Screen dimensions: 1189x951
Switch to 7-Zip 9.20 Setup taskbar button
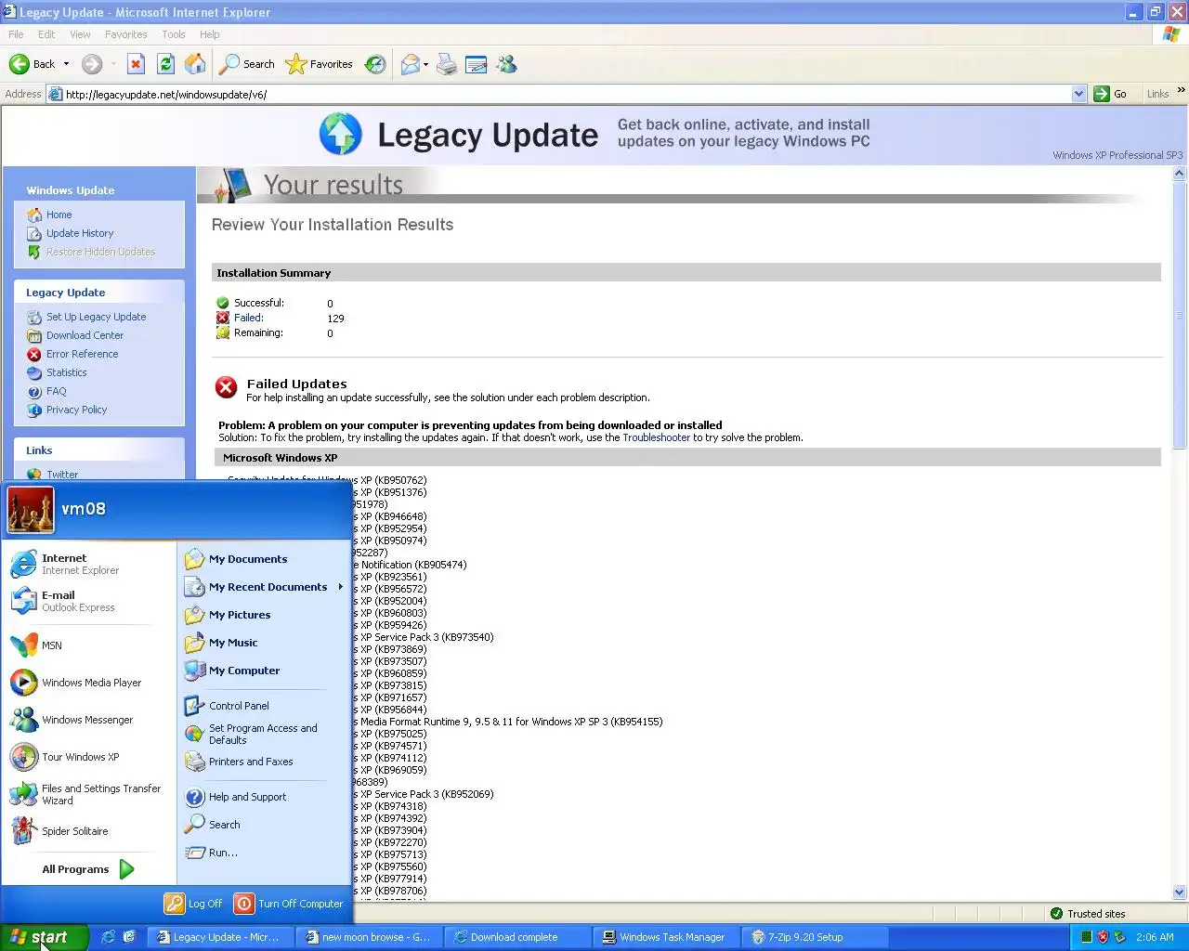pyautogui.click(x=816, y=937)
